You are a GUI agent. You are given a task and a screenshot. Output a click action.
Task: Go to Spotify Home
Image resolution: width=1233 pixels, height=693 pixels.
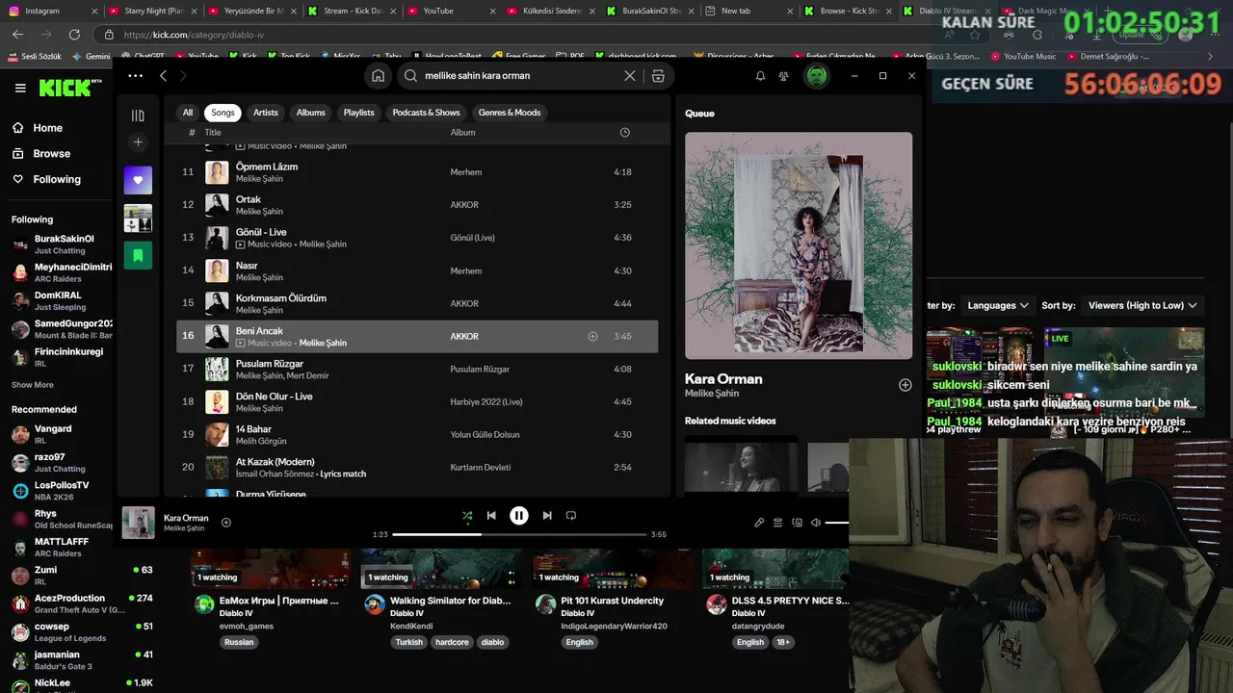click(x=379, y=75)
